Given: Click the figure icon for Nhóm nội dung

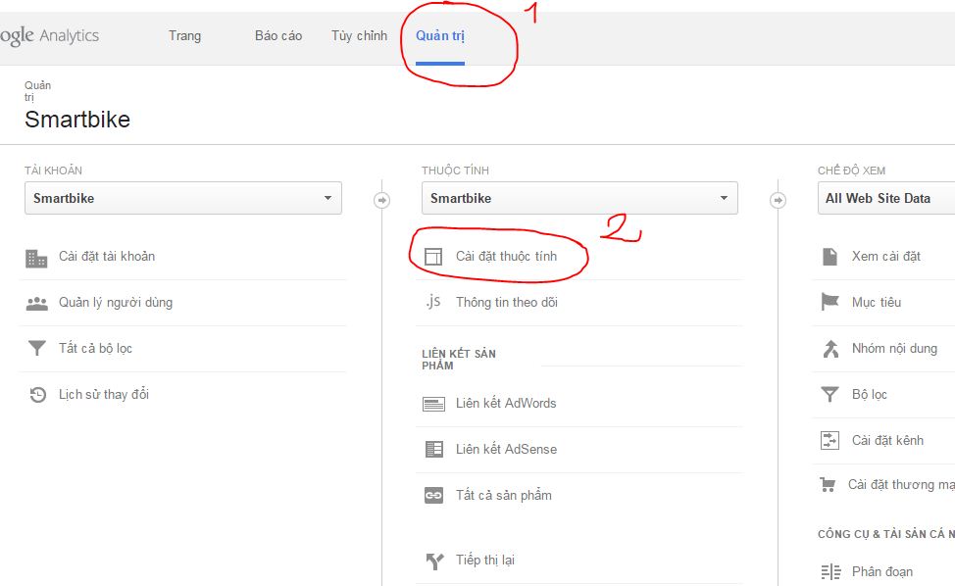Looking at the screenshot, I should [830, 349].
